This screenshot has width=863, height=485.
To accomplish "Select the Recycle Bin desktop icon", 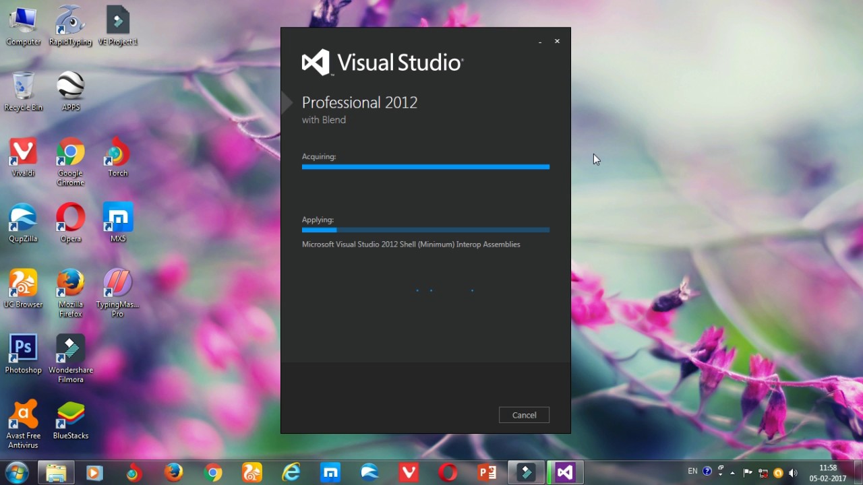I will [24, 92].
